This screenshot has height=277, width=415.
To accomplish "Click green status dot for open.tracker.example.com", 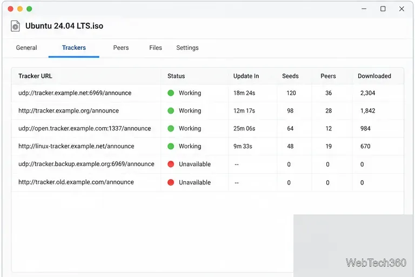I will coord(171,128).
